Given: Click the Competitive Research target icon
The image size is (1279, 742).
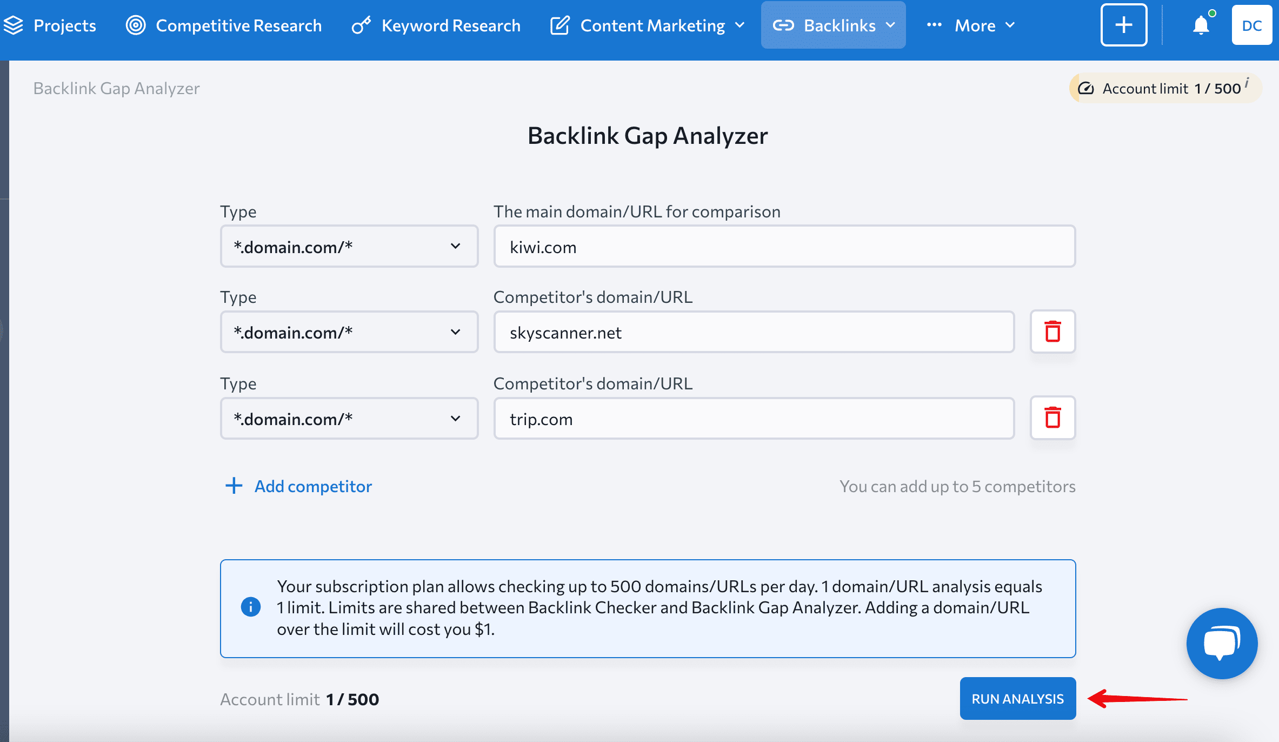Looking at the screenshot, I should pyautogui.click(x=136, y=25).
